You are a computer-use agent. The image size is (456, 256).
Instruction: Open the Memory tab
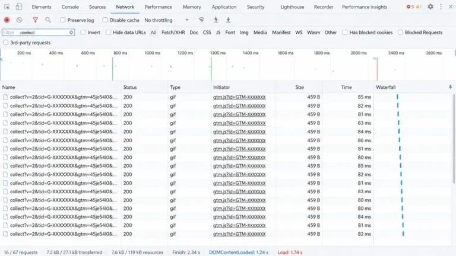coord(192,7)
